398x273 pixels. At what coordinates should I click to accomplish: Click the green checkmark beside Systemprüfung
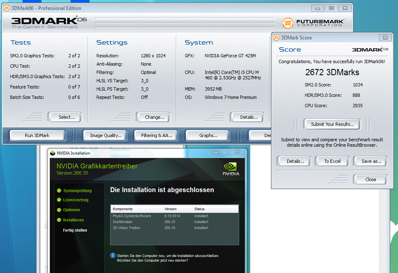tap(59, 191)
